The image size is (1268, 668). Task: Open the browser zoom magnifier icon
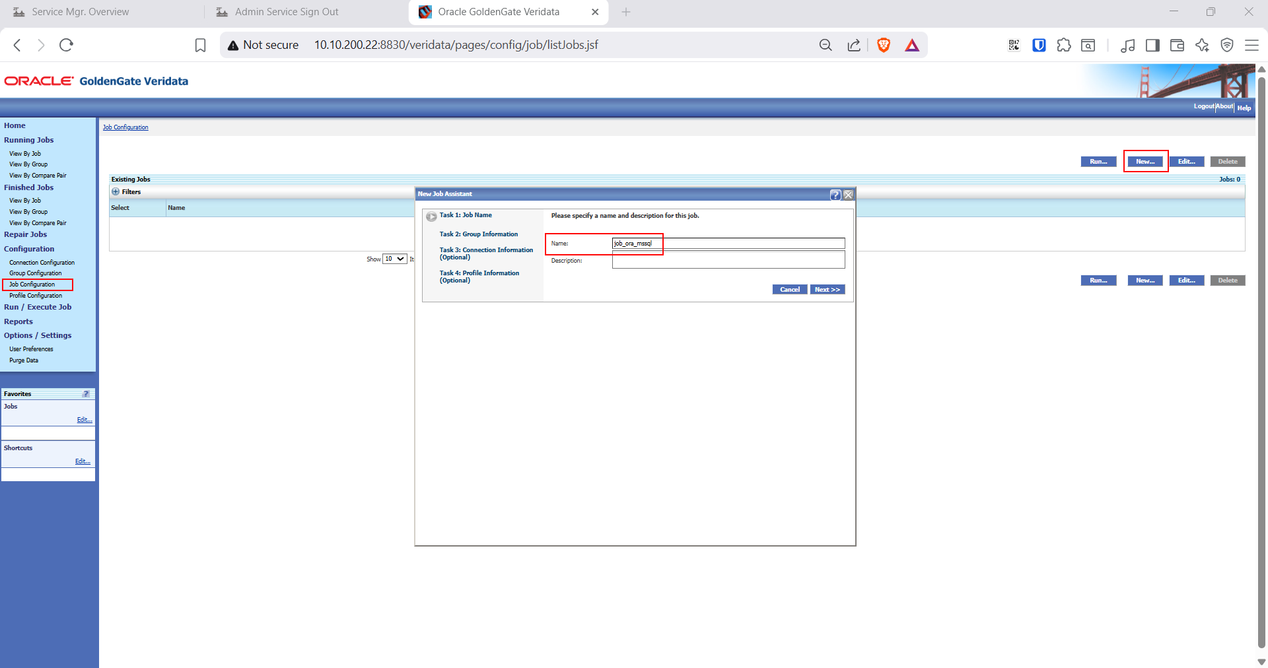coord(826,45)
